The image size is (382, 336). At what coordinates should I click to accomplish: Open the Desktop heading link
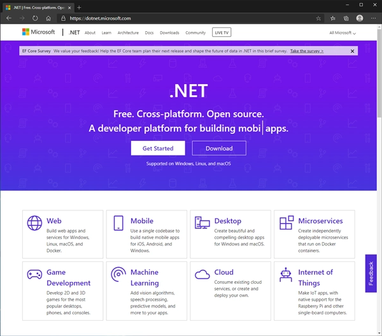point(228,221)
